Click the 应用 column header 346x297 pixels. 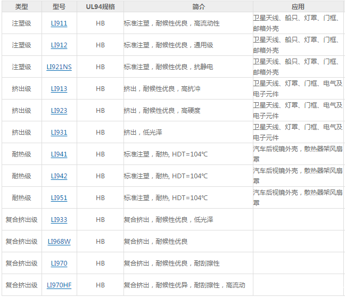298,7
